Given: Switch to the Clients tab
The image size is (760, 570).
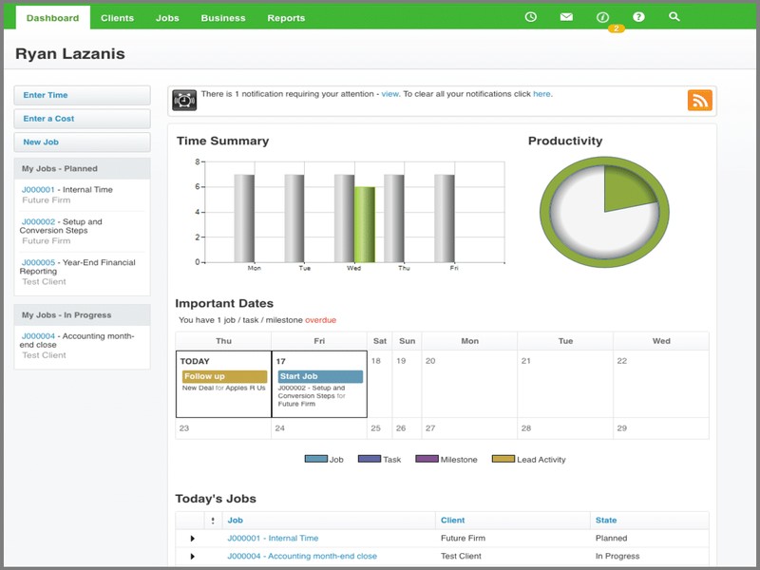Looking at the screenshot, I should 117,16.
